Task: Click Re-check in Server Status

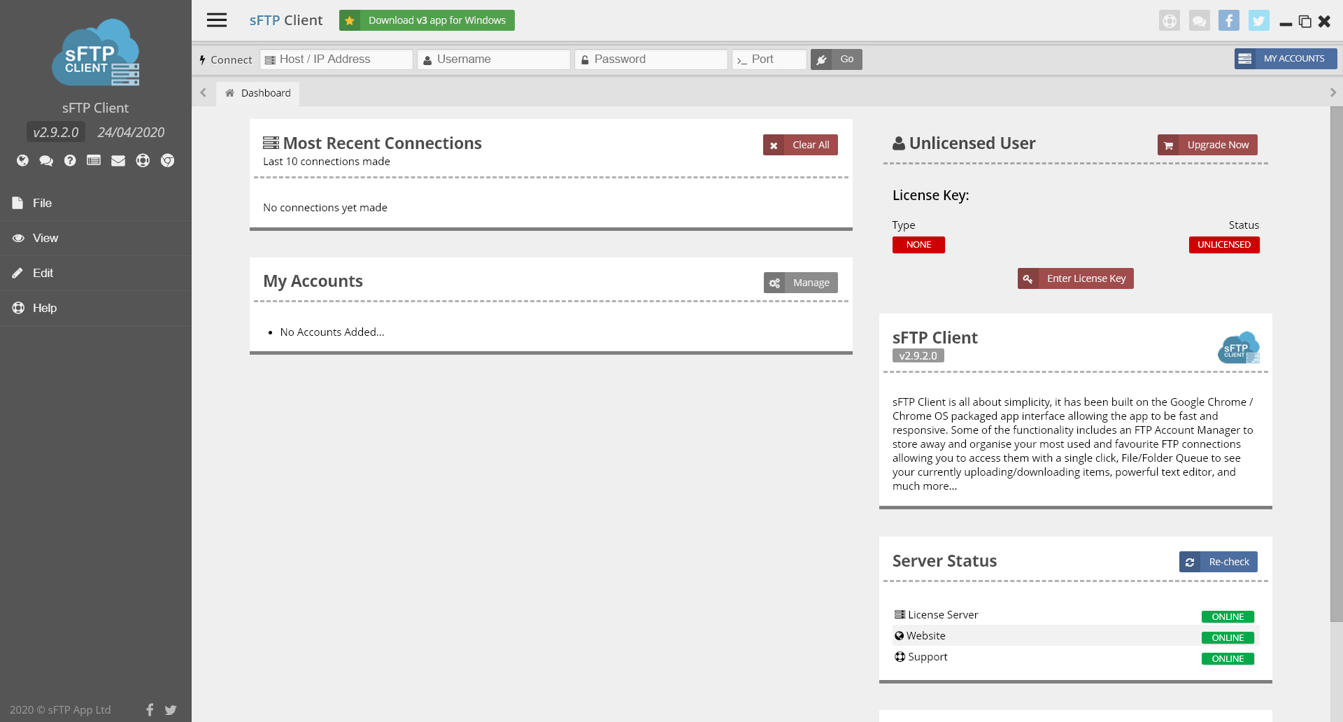Action: (x=1218, y=562)
